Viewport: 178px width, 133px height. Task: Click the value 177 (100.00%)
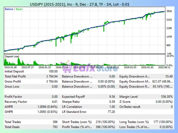(163, 122)
